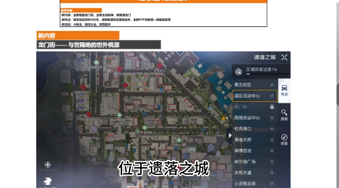The image size is (339, 188).
Task: Click the 新玩法 line about 耀变禁区新BOSS本
Action: point(116,20)
